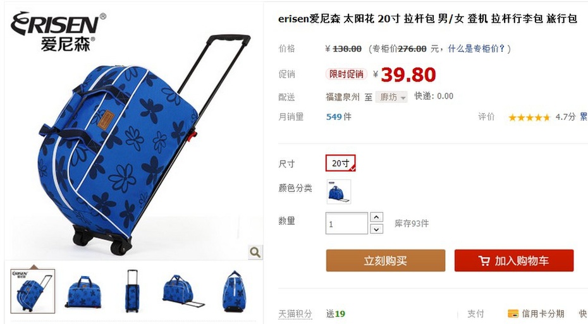Select the upright trolley handle thumbnail
This screenshot has width=588, height=324.
[x=132, y=291]
